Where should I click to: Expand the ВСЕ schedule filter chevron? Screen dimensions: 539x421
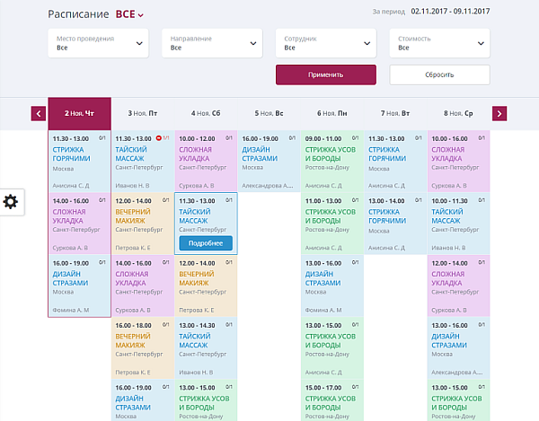tap(141, 15)
